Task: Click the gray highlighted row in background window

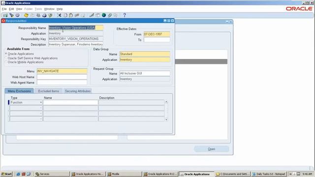Action: [x=201, y=61]
